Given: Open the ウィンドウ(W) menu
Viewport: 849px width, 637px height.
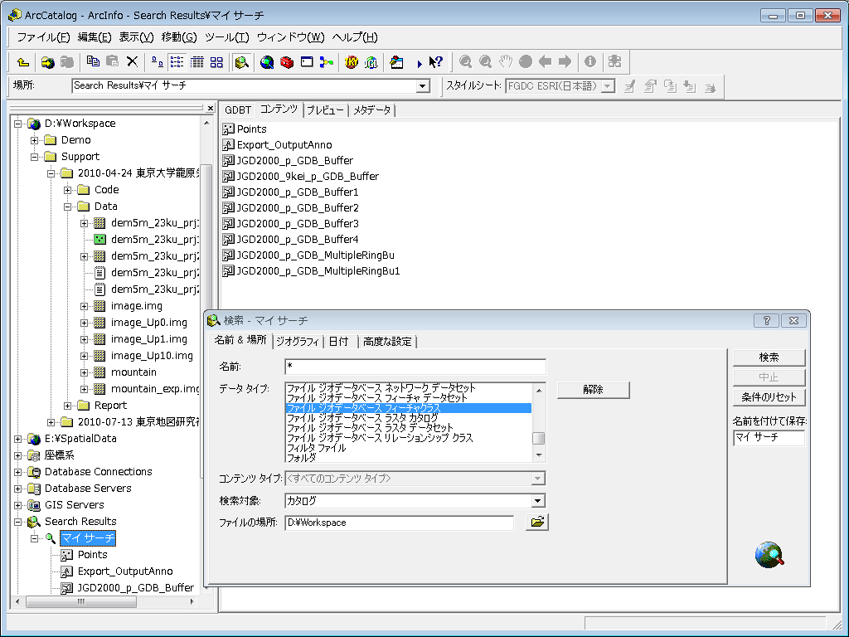Looking at the screenshot, I should click(x=291, y=36).
